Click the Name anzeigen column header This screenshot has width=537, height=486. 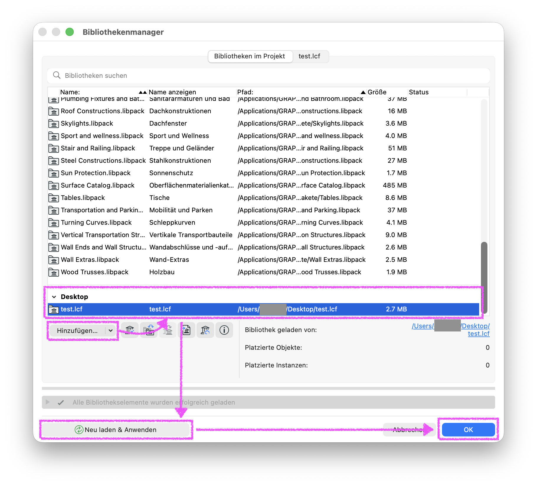tap(192, 92)
